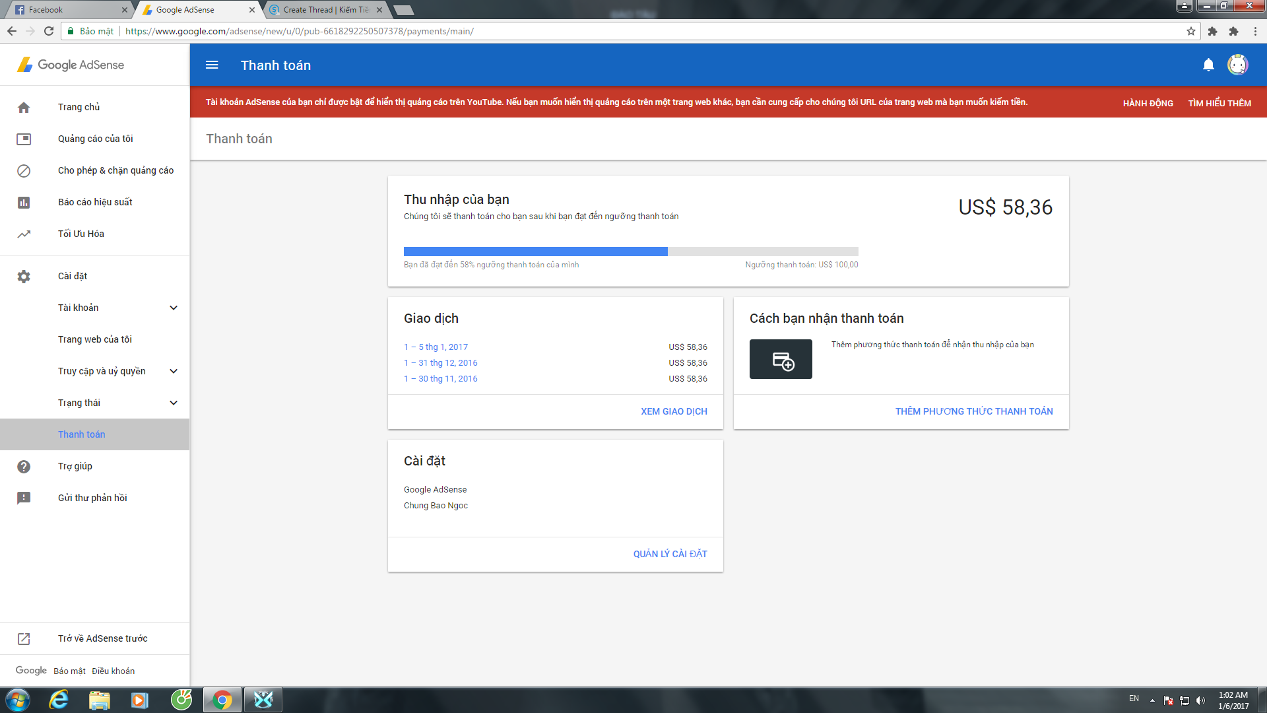Expand the Truy cập và uỷ quyền chevron

click(x=174, y=371)
